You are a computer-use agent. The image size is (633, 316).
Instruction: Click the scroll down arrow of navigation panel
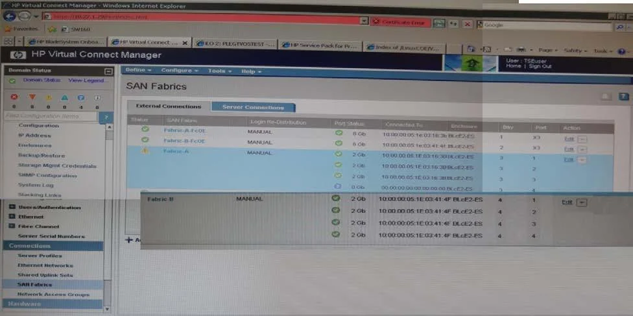[107, 309]
